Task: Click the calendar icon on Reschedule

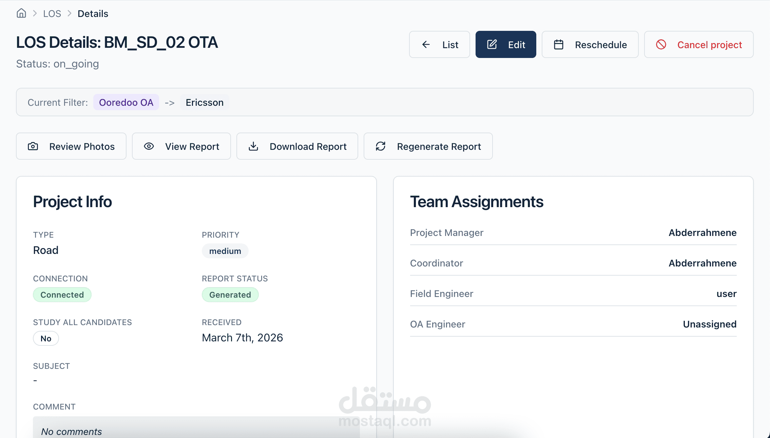Action: pos(558,44)
